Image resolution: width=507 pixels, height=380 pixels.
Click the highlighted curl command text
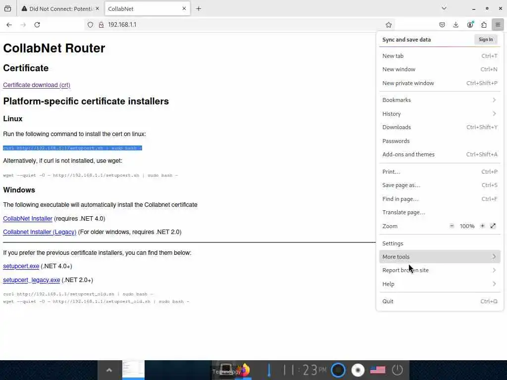coord(72,148)
